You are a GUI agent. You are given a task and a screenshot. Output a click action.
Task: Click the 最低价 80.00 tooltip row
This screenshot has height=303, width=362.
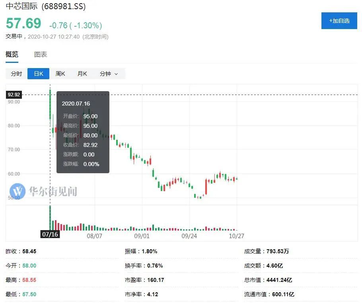pyautogui.click(x=80, y=135)
